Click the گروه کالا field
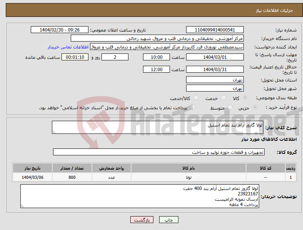 pos(159,152)
